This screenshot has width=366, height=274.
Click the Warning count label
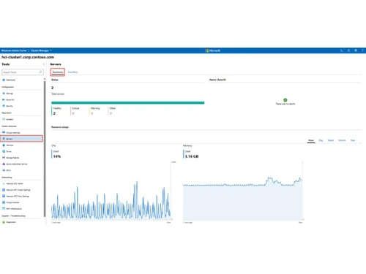(x=95, y=108)
